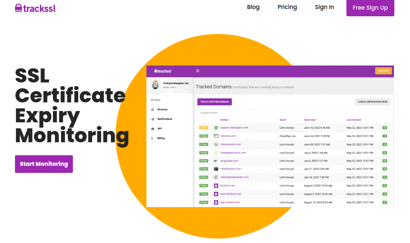
Task: Click the globe icon beside Domains
Action: 152,110
